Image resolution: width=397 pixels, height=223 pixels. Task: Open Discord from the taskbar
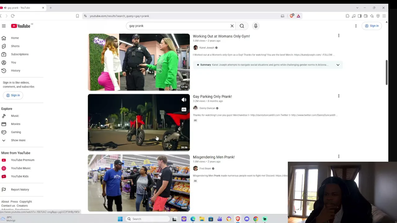pos(247,219)
